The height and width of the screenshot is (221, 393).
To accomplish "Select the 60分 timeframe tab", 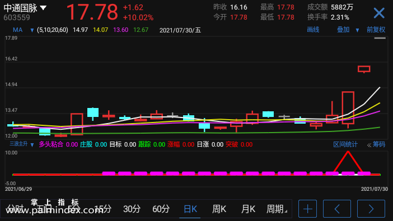I will tap(161, 209).
